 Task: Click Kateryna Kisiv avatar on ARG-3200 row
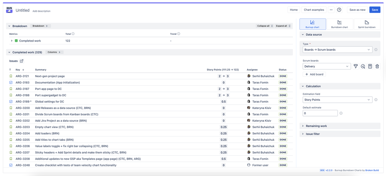249,108
